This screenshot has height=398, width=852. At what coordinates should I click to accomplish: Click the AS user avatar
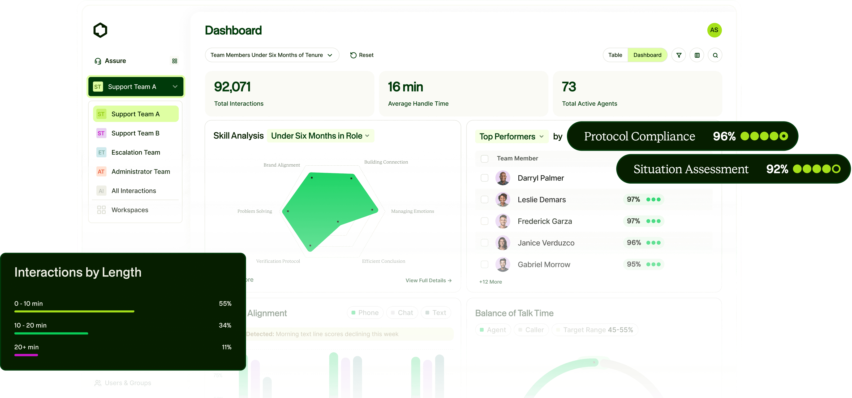[715, 30]
